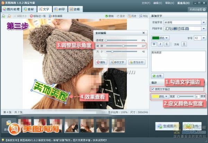The height and width of the screenshot is (143, 208).
Task: Toggle bold B formatting
Action: click(x=154, y=44)
